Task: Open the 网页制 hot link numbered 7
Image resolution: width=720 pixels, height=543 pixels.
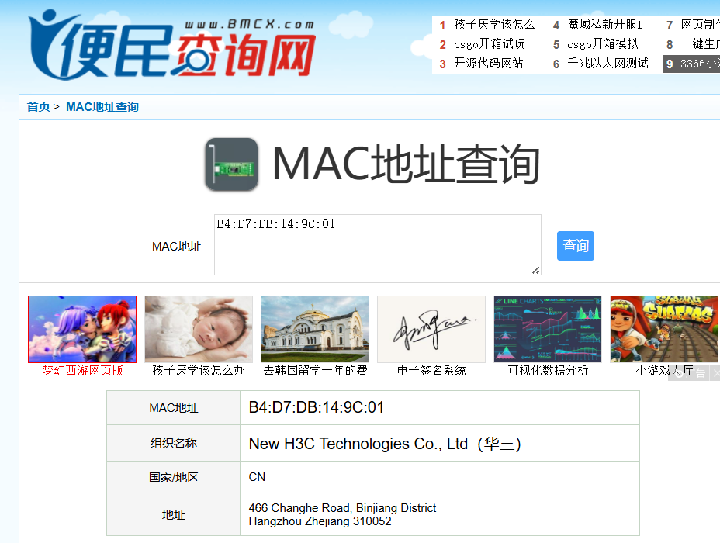Action: pyautogui.click(x=700, y=24)
